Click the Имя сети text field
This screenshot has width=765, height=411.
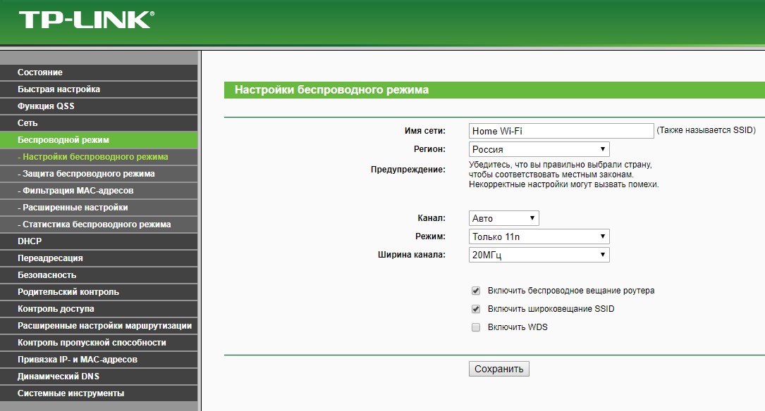tap(561, 131)
